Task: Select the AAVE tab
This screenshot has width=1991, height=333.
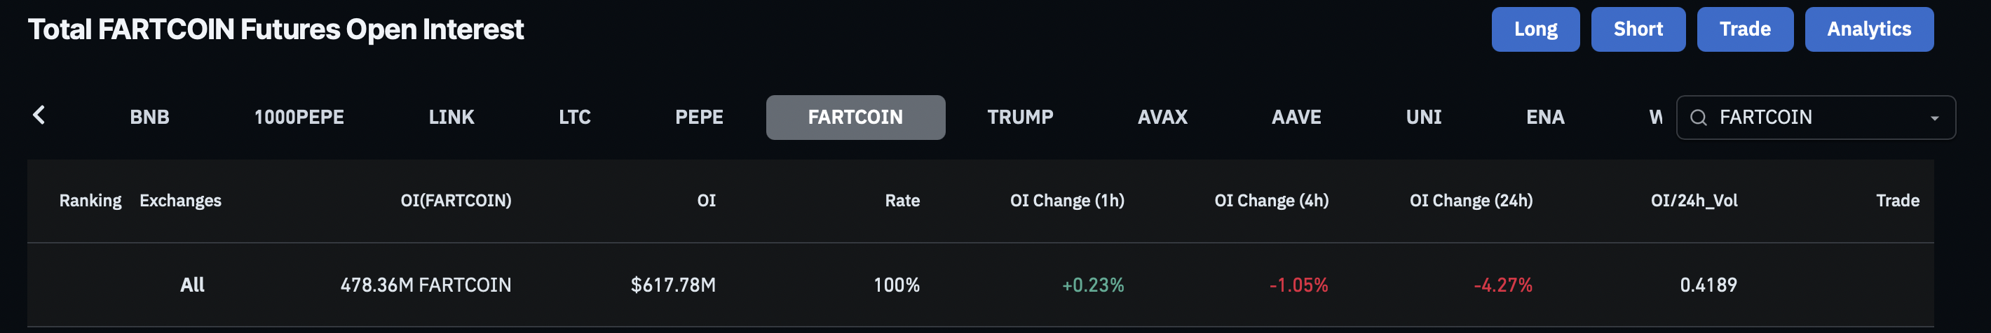Action: click(1296, 117)
